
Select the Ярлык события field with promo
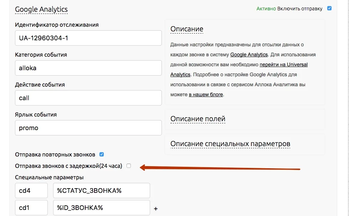pos(88,128)
